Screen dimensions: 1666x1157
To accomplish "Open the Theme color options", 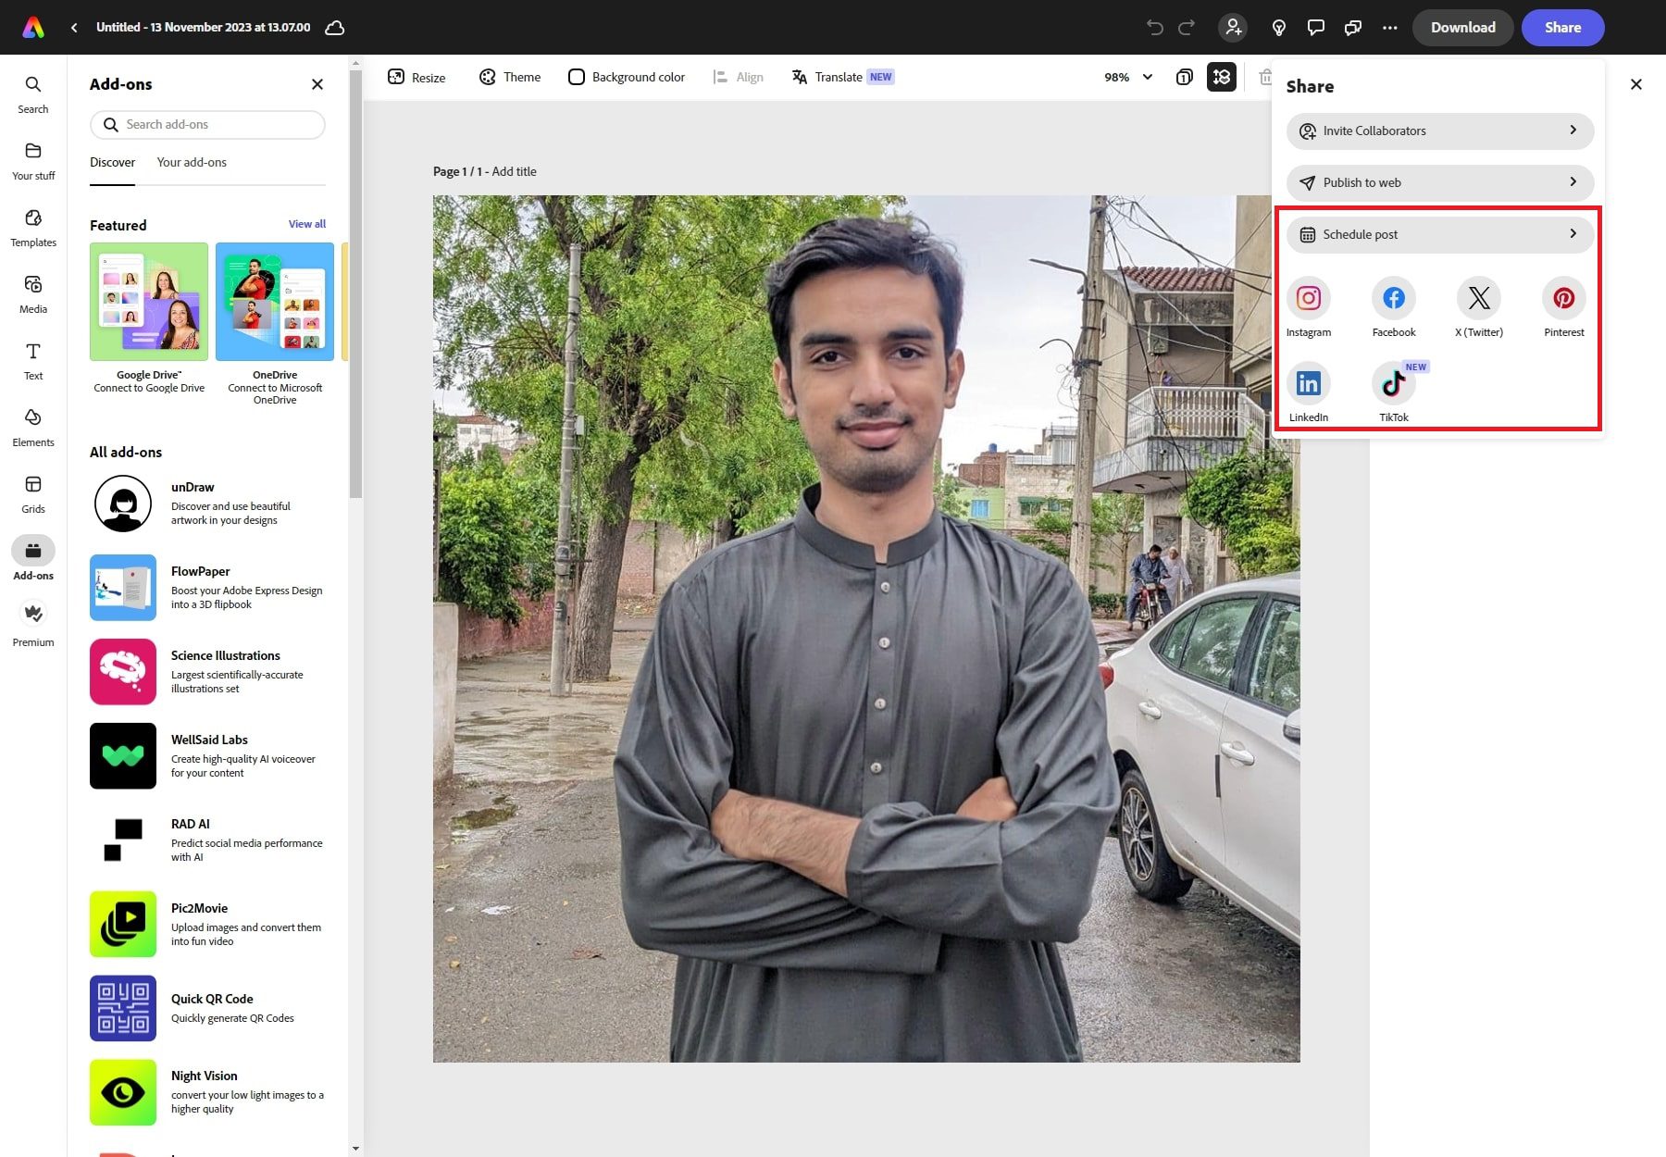I will coord(509,77).
